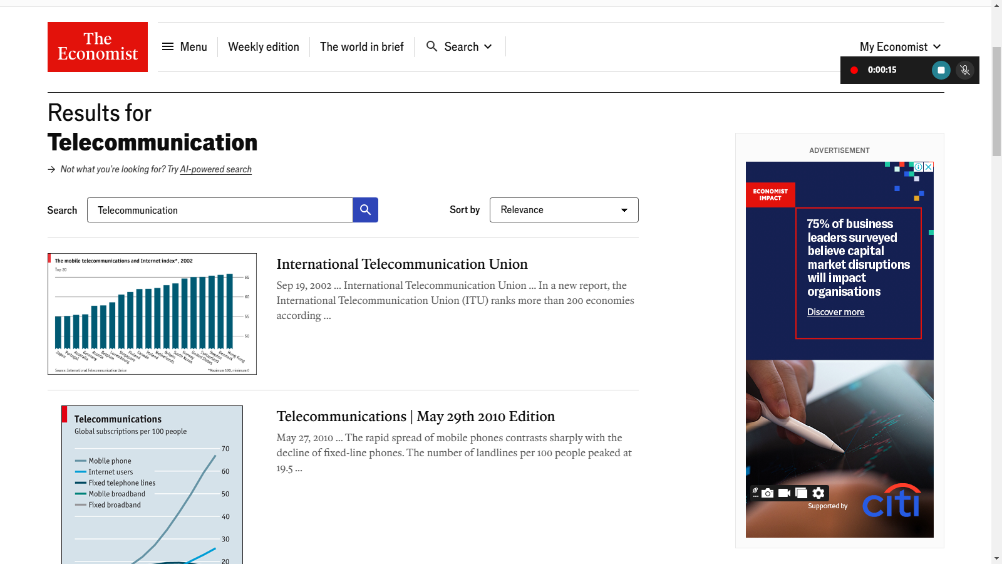Click the stacked windows icon on overlay

(x=801, y=493)
